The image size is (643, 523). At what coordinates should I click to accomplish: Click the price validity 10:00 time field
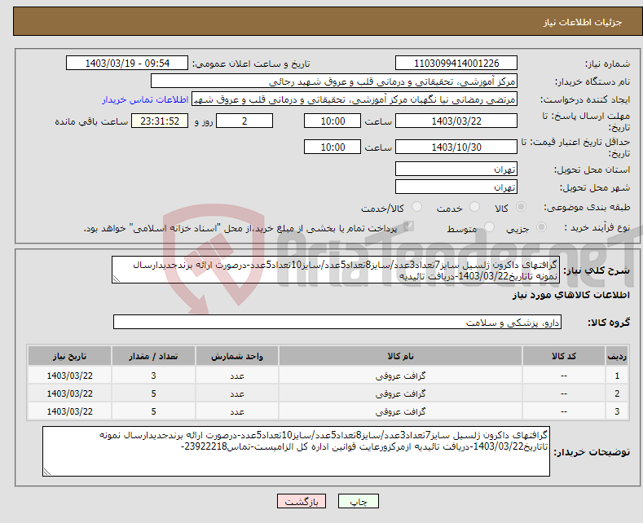tap(333, 147)
